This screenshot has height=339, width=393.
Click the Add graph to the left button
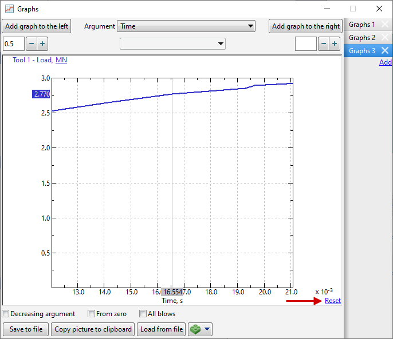coord(37,26)
